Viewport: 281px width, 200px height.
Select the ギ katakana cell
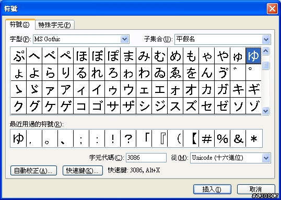(x=253, y=89)
